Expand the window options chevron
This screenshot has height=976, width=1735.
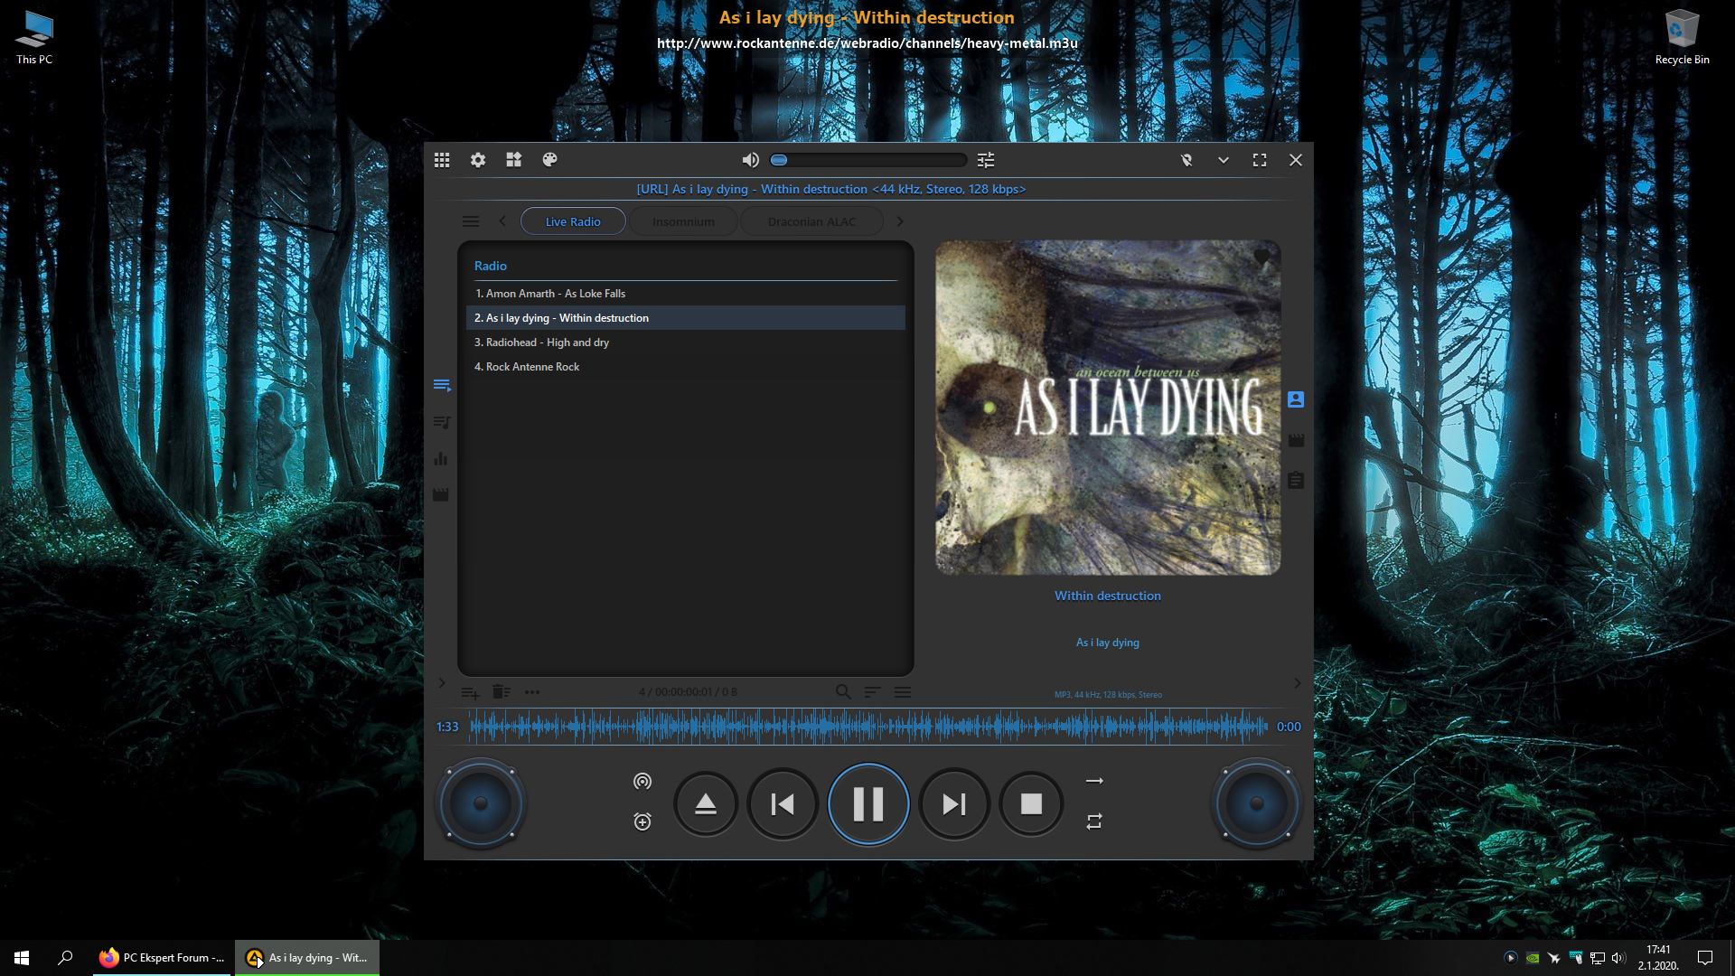point(1224,160)
